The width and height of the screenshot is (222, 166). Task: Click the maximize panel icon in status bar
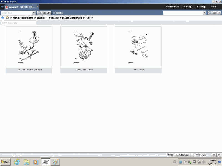(219, 155)
